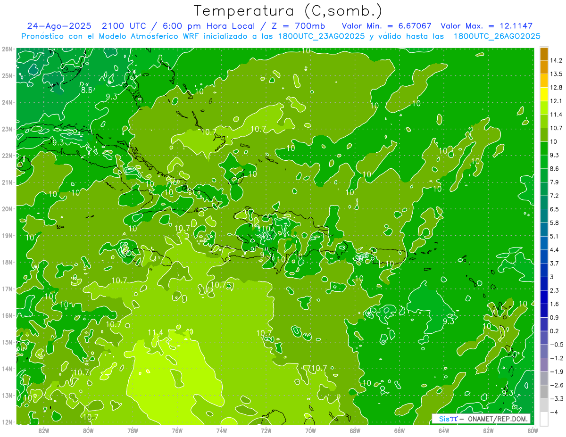
Task: Select the date text "24-Ago-2025"
Action: [60, 26]
